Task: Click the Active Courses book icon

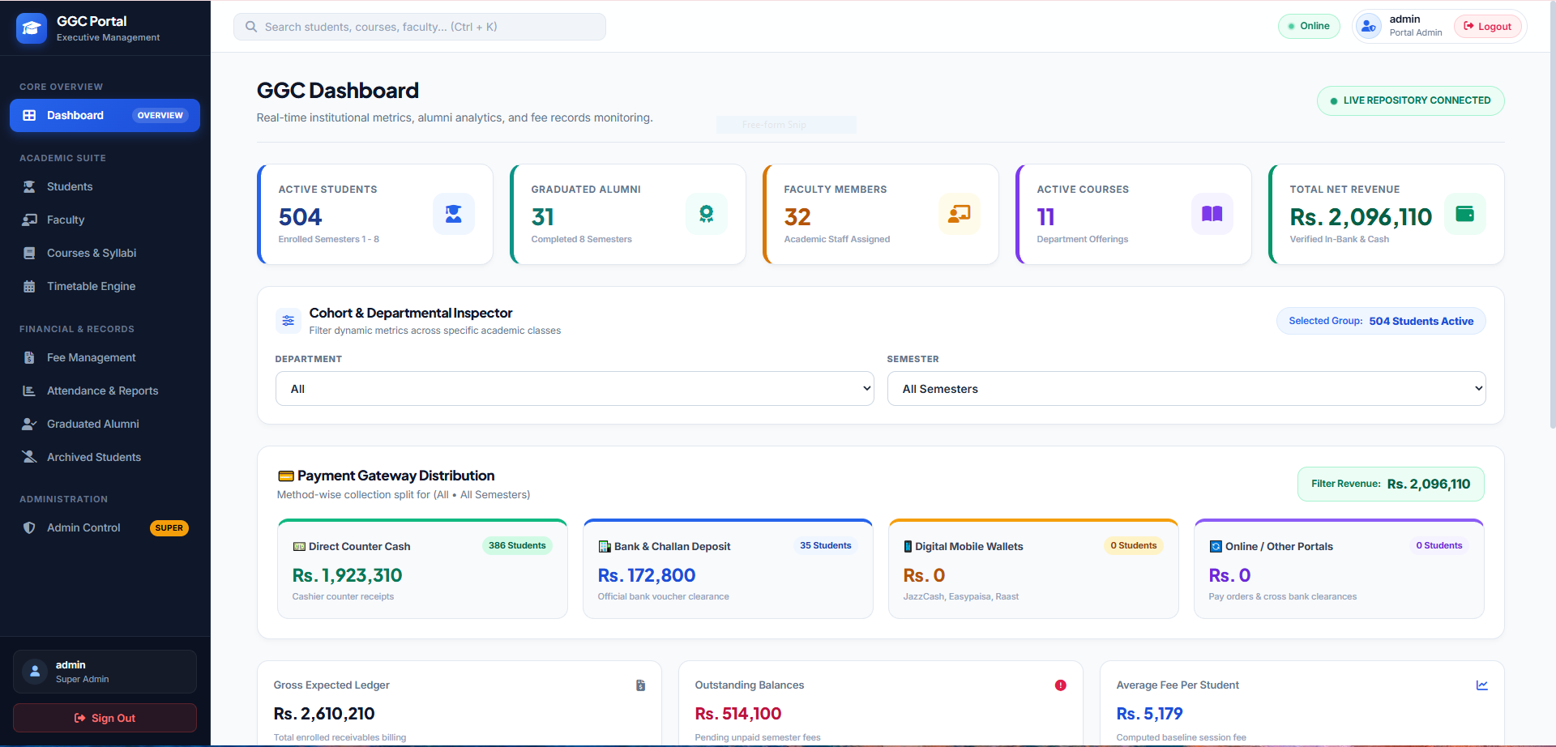Action: click(1212, 214)
